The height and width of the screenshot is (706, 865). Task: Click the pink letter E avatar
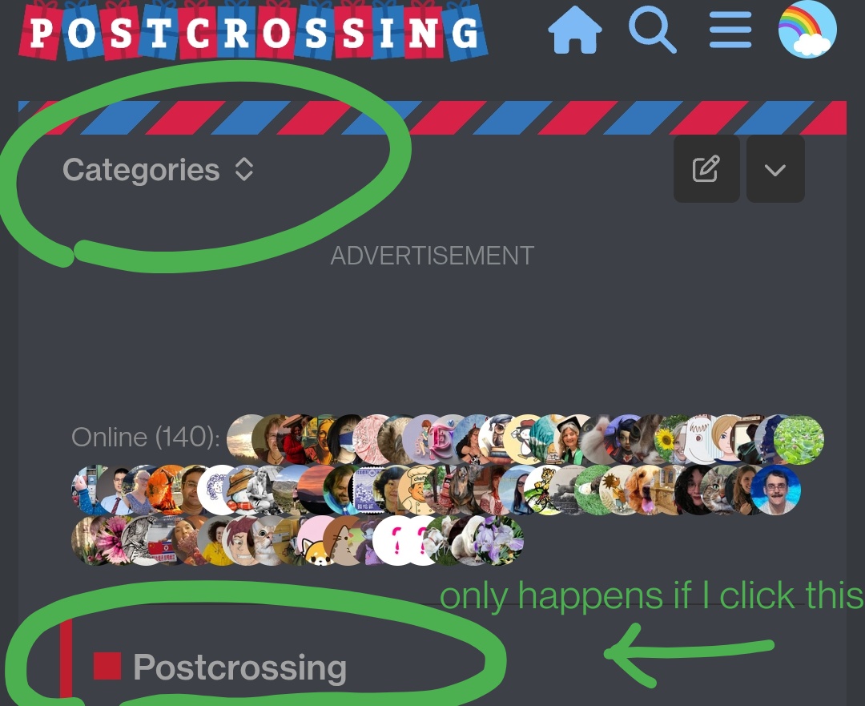tap(441, 440)
